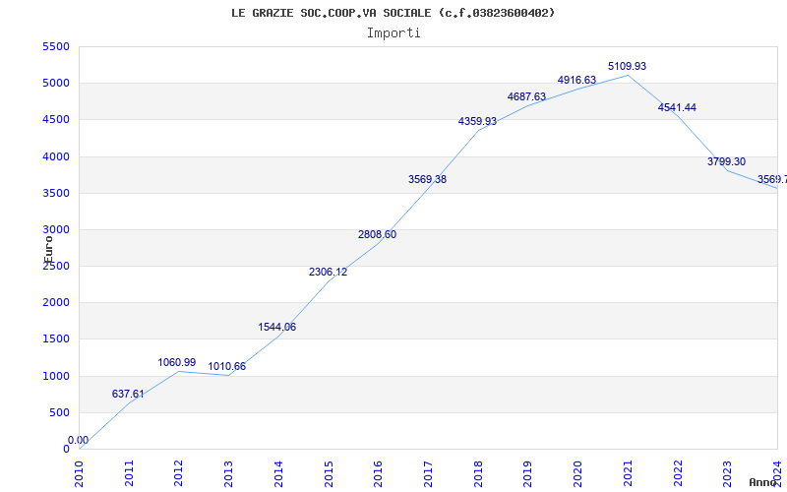Viewport: 787px width, 492px height.
Task: Click the 2016 x-axis year label
Action: pyautogui.click(x=378, y=473)
